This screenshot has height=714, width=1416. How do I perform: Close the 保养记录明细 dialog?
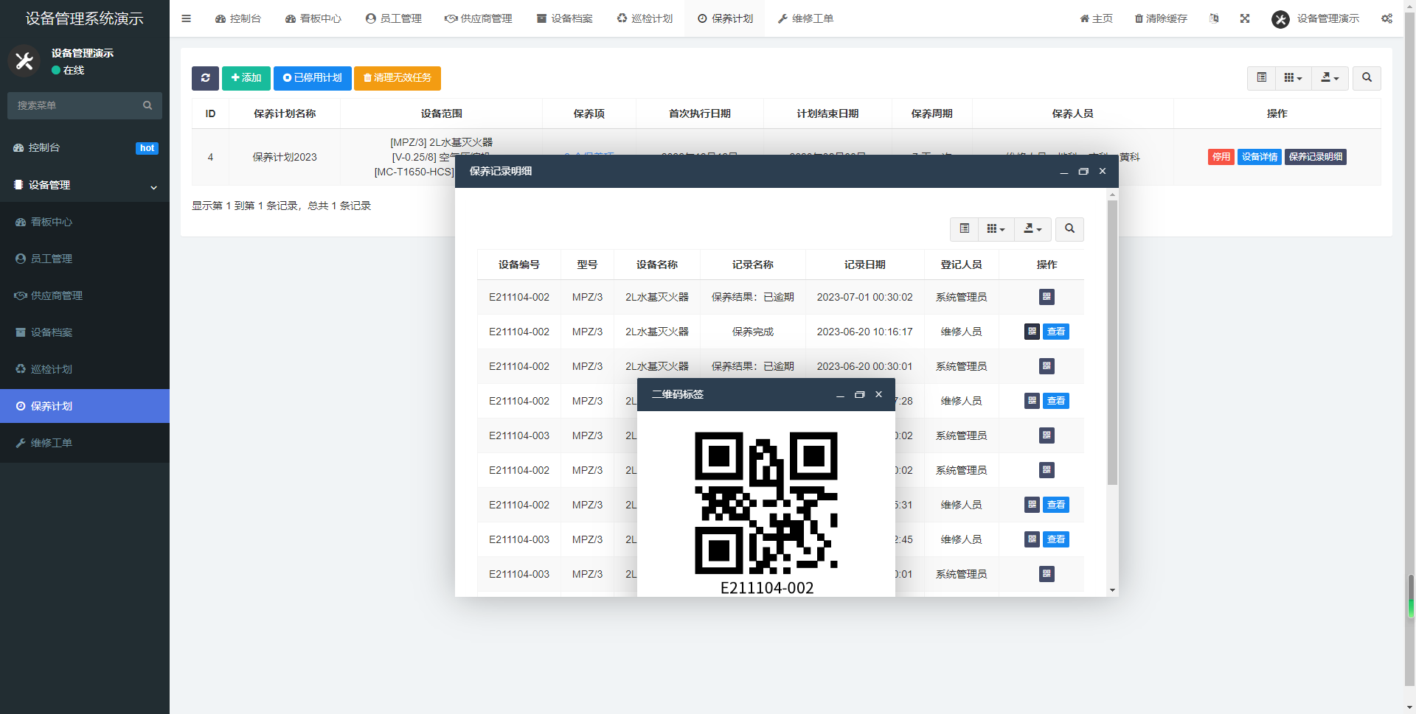1103,171
